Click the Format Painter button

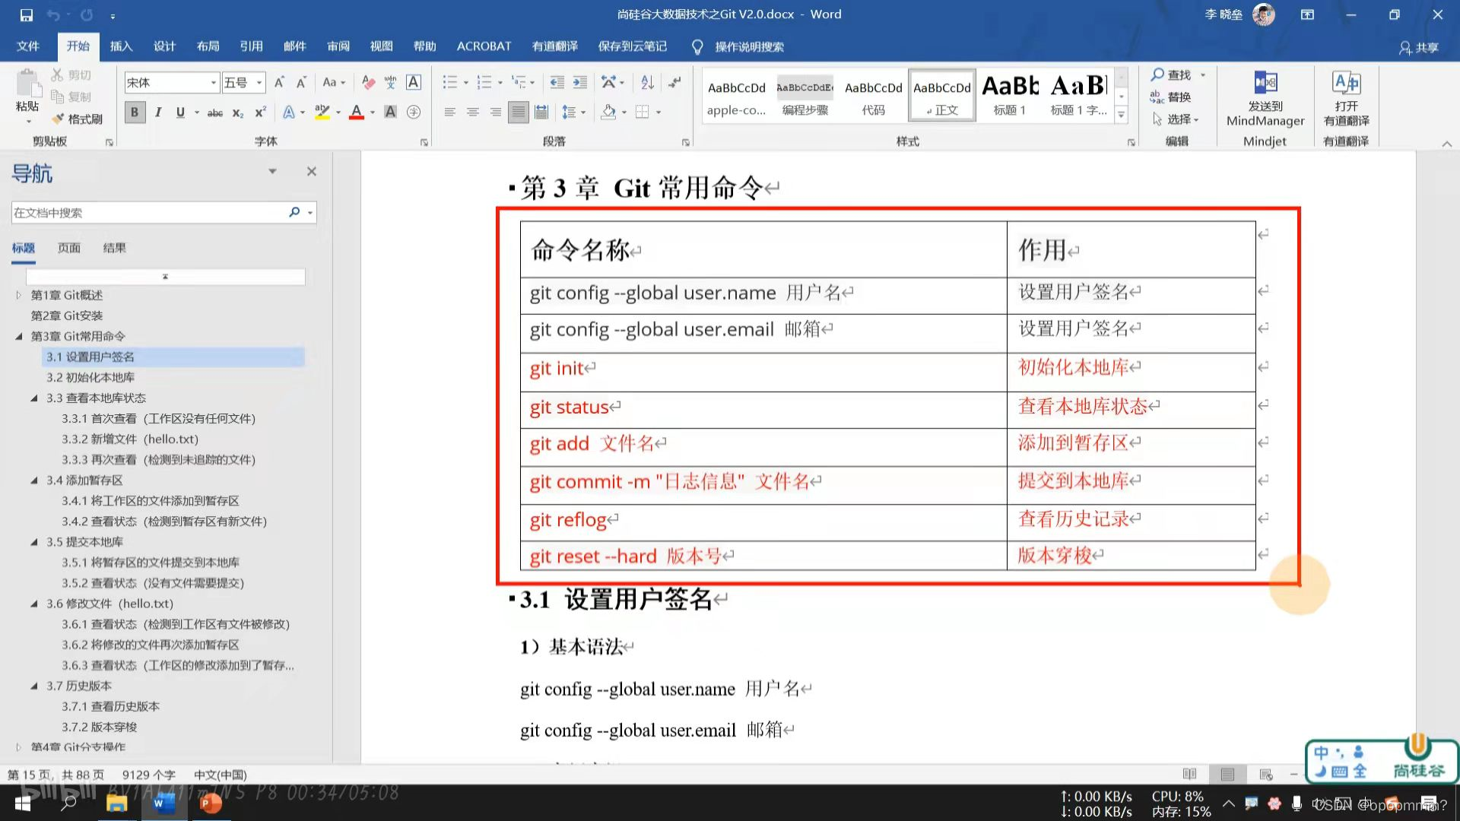(x=77, y=119)
